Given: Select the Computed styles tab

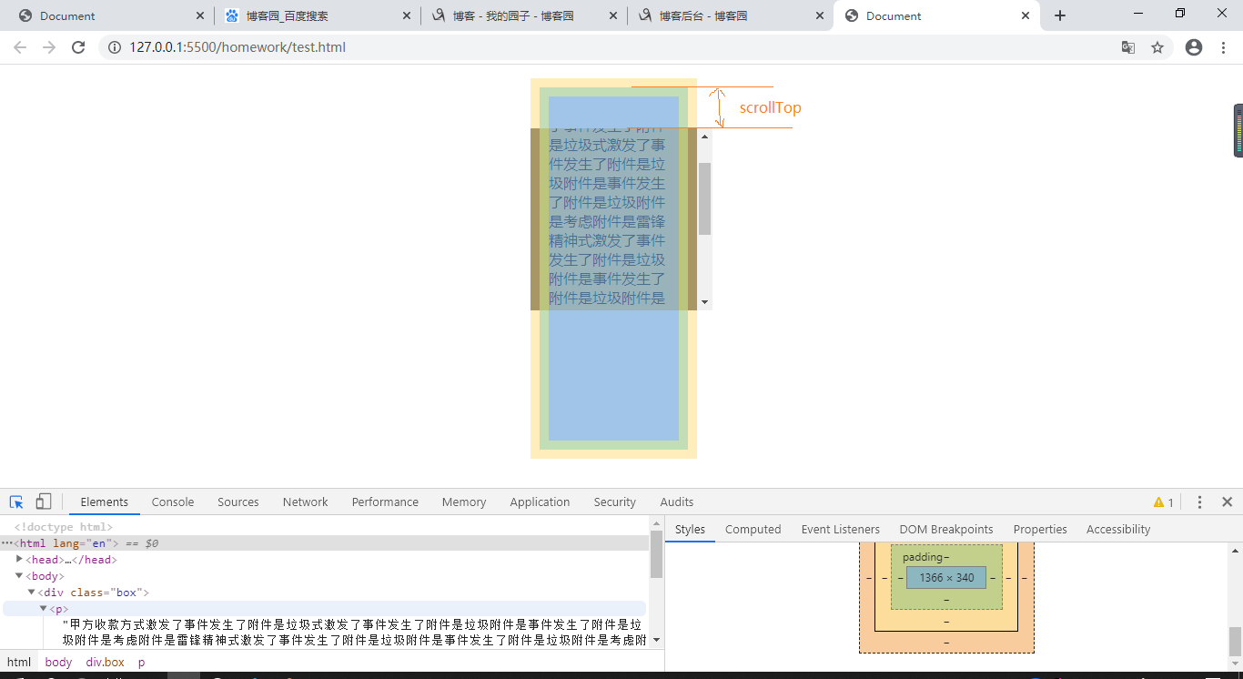Looking at the screenshot, I should tap(753, 529).
